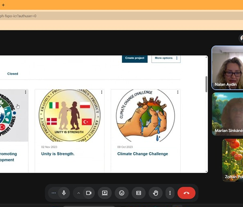Click the shared page vertical scrollbar
This screenshot has width=243, height=207.
pyautogui.click(x=206, y=84)
